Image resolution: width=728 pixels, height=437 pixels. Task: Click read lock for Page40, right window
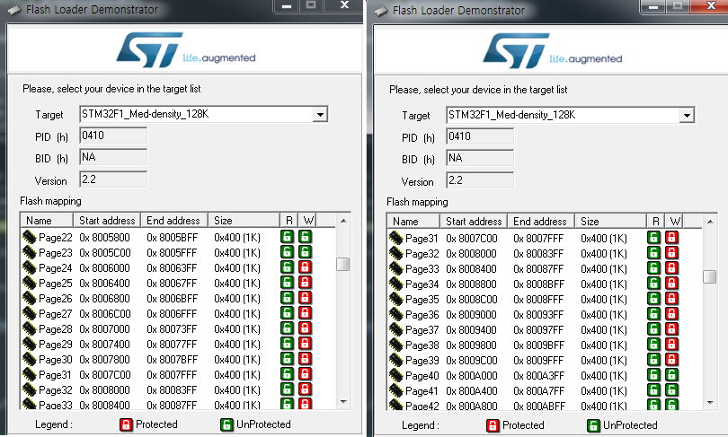pyautogui.click(x=654, y=375)
